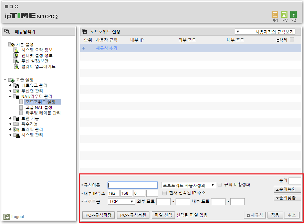The width and height of the screenshot is (304, 224).
Task: Open 고급 NAT 설정 menu item
Action: (39, 107)
